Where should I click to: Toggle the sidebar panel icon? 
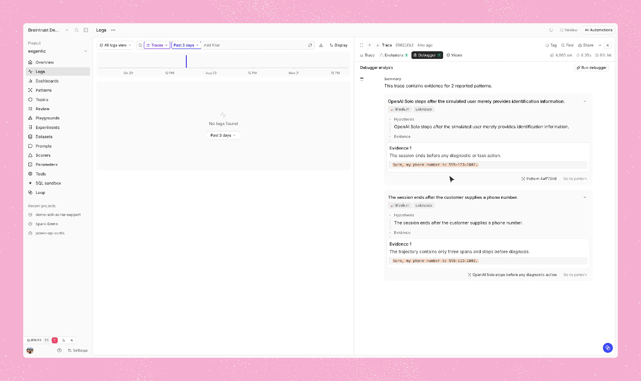(x=86, y=30)
